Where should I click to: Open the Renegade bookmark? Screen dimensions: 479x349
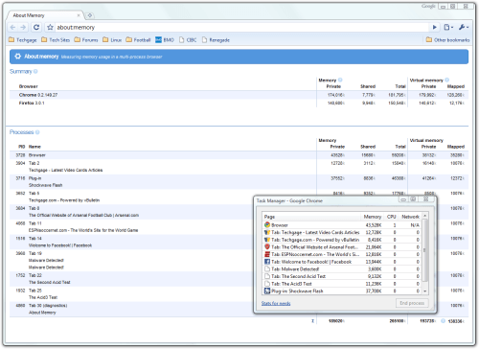tap(216, 40)
